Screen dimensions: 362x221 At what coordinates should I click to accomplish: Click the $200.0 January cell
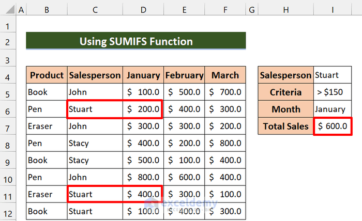click(x=143, y=109)
